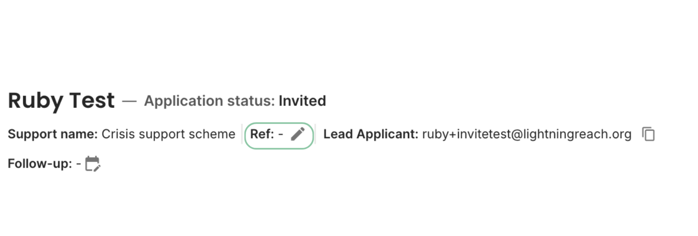Screen dimensions: 698x236
Task: Click the Follow-up label
Action: [x=40, y=164]
